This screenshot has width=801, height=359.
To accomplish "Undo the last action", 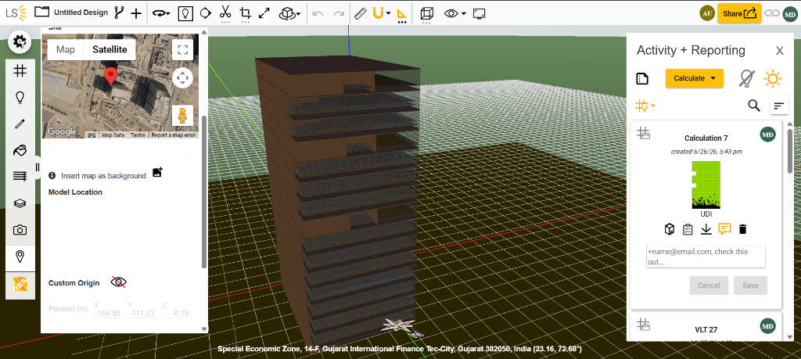I will (318, 14).
